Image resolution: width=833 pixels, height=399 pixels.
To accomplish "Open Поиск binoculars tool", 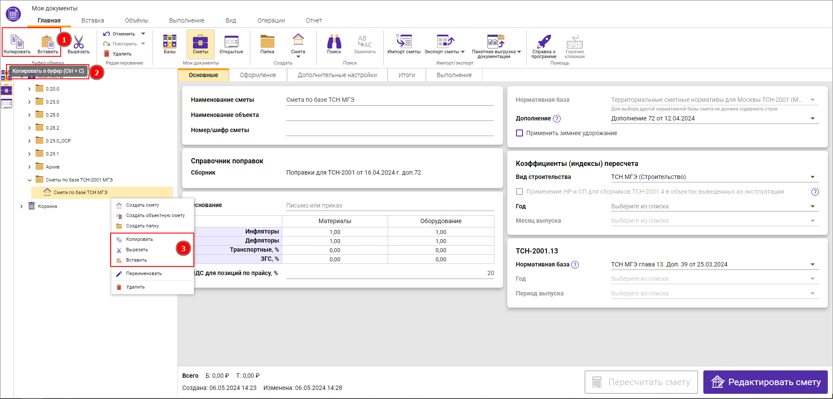I will [334, 44].
